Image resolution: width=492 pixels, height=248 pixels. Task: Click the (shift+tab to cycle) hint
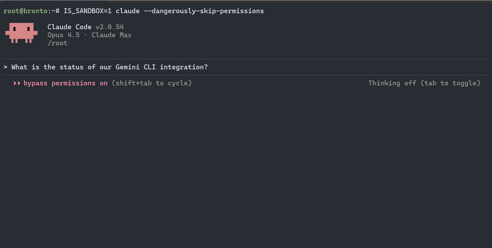click(151, 83)
